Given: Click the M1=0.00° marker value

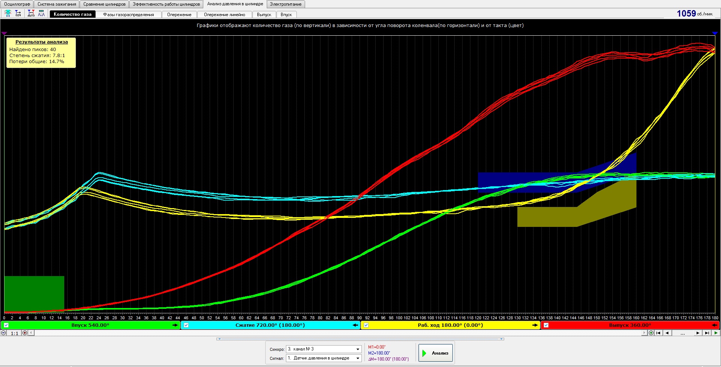Looking at the screenshot, I should [x=377, y=347].
